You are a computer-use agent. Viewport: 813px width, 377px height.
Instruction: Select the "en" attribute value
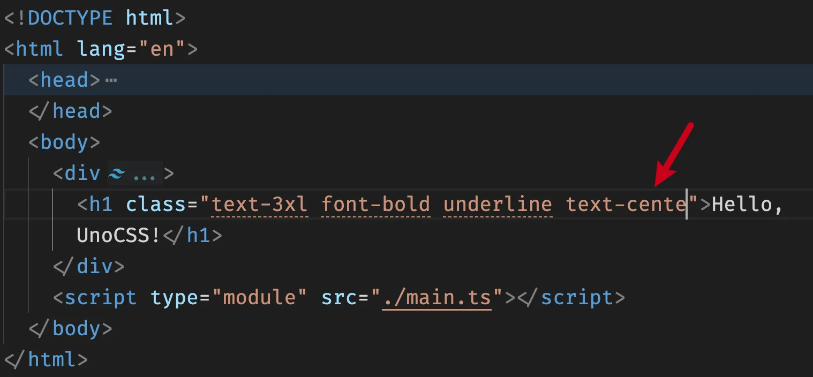(162, 49)
